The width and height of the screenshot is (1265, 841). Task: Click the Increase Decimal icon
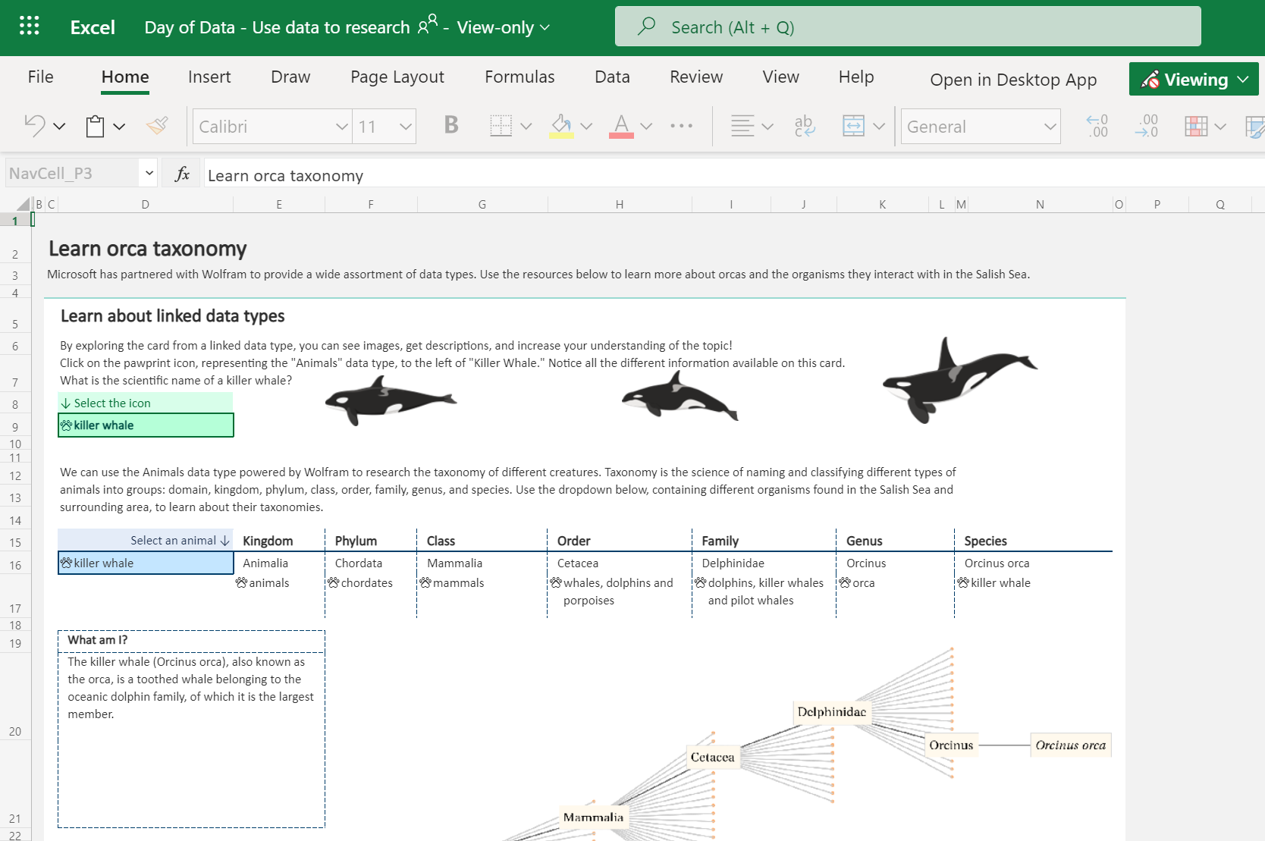(x=1097, y=126)
